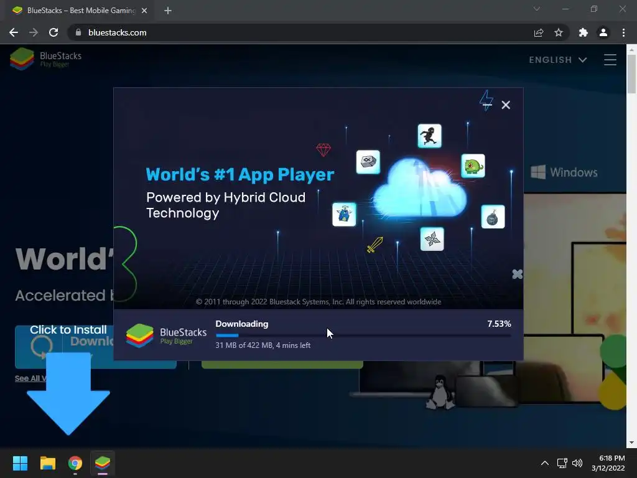The height and width of the screenshot is (478, 637).
Task: Close the BlueStacks browser tab
Action: [144, 11]
